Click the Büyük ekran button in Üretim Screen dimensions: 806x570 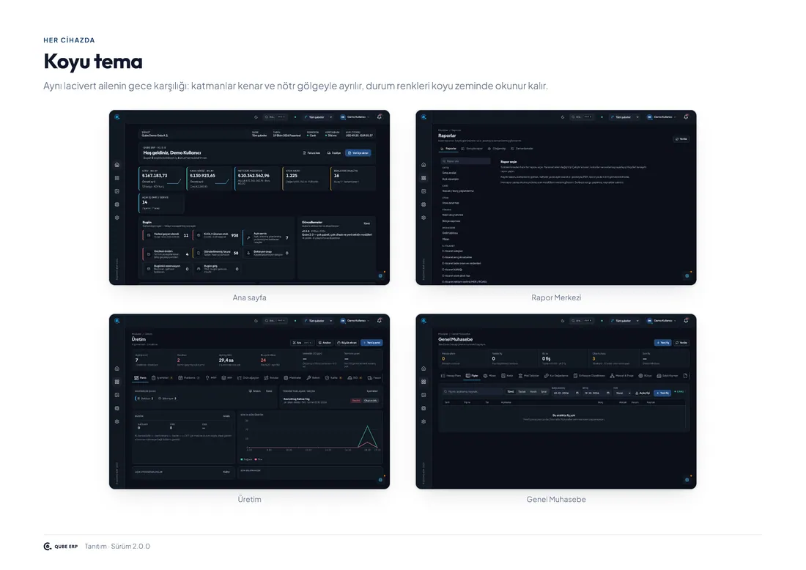[347, 343]
